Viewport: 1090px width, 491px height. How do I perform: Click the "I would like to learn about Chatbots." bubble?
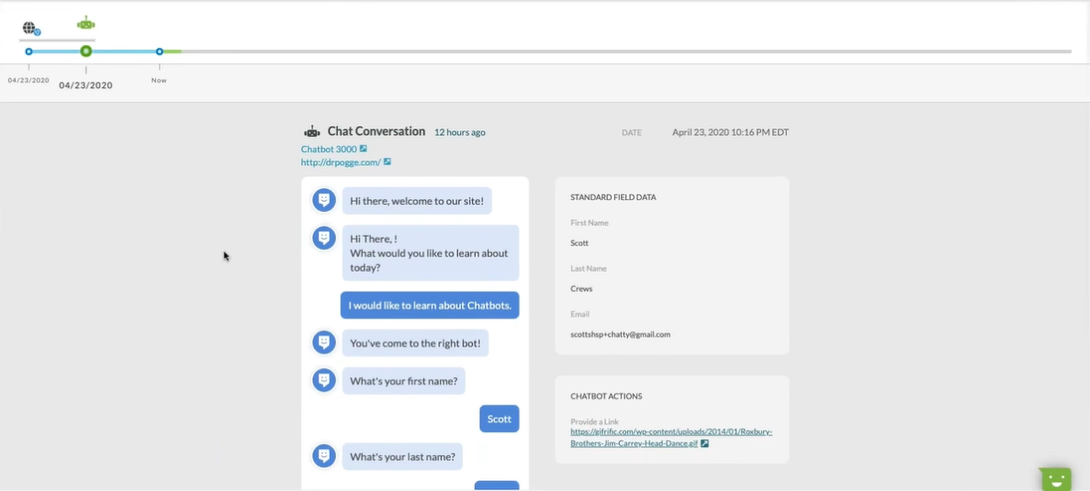(x=429, y=306)
